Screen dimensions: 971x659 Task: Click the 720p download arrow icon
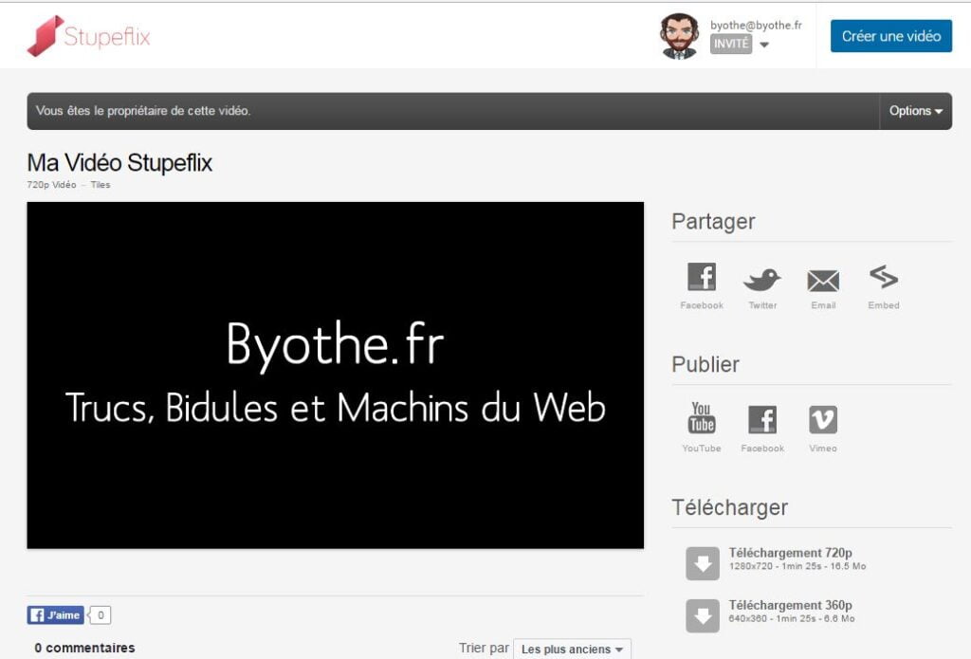click(702, 561)
